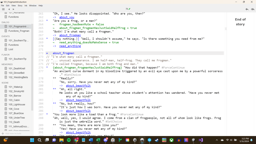The width and height of the screenshot is (256, 144).
Task: Click the navigate back arrow in toolbar
Action: click(9, 9)
